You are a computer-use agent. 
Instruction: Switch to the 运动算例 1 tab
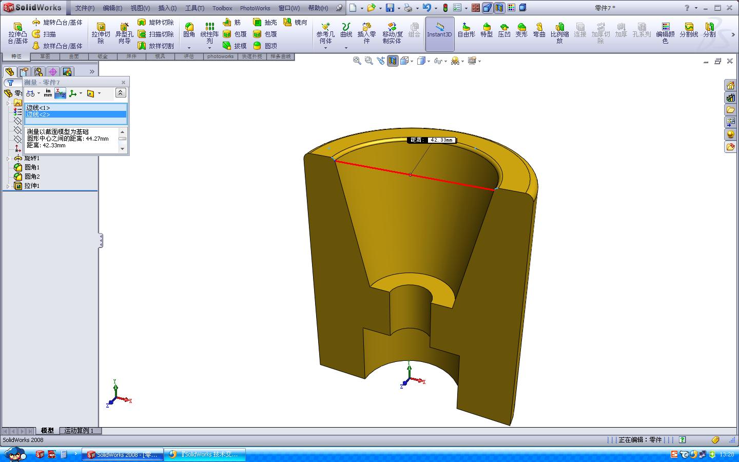click(x=79, y=431)
